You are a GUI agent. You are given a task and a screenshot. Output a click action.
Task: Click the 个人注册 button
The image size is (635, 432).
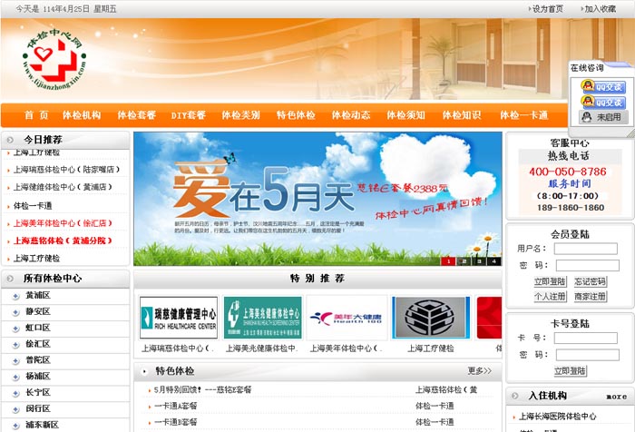click(550, 296)
